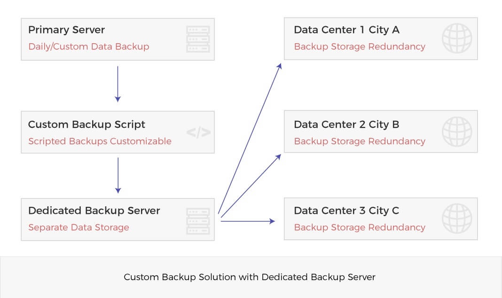This screenshot has width=502, height=298.
Task: Click the Custom Backup Script code icon
Action: 198,133
